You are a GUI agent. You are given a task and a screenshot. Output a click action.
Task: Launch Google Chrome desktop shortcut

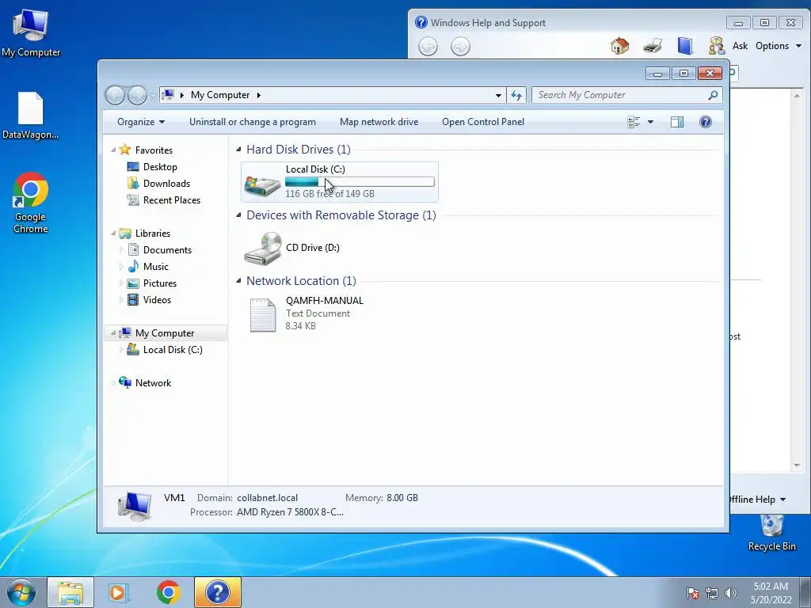[x=31, y=203]
